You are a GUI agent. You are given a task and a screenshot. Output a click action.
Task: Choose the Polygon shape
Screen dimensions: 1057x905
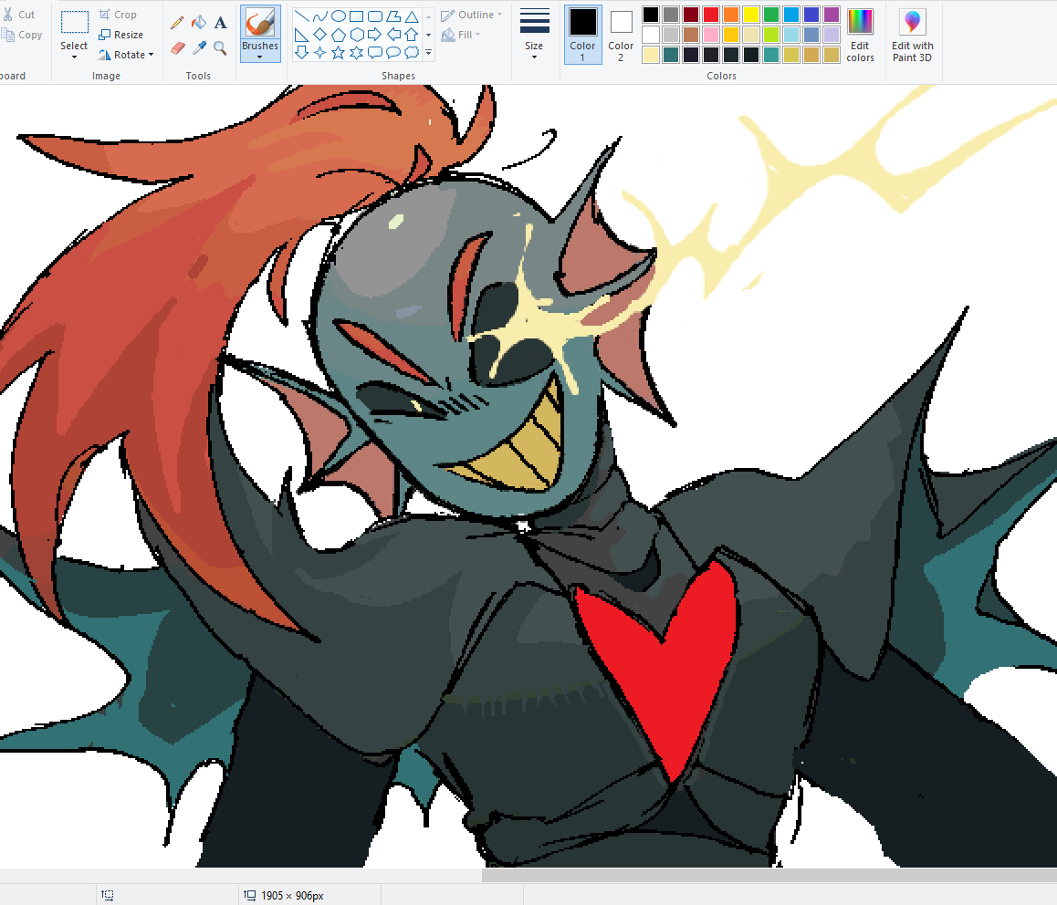[x=393, y=16]
